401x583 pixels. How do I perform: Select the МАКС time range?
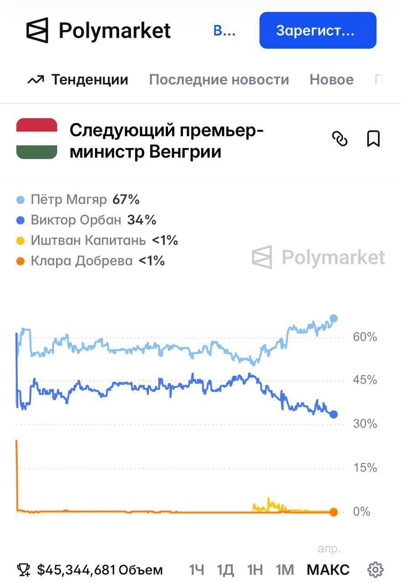(328, 569)
